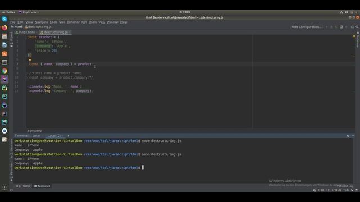Toggle the Structure tool window
The height and width of the screenshot is (202, 360).
[11, 148]
